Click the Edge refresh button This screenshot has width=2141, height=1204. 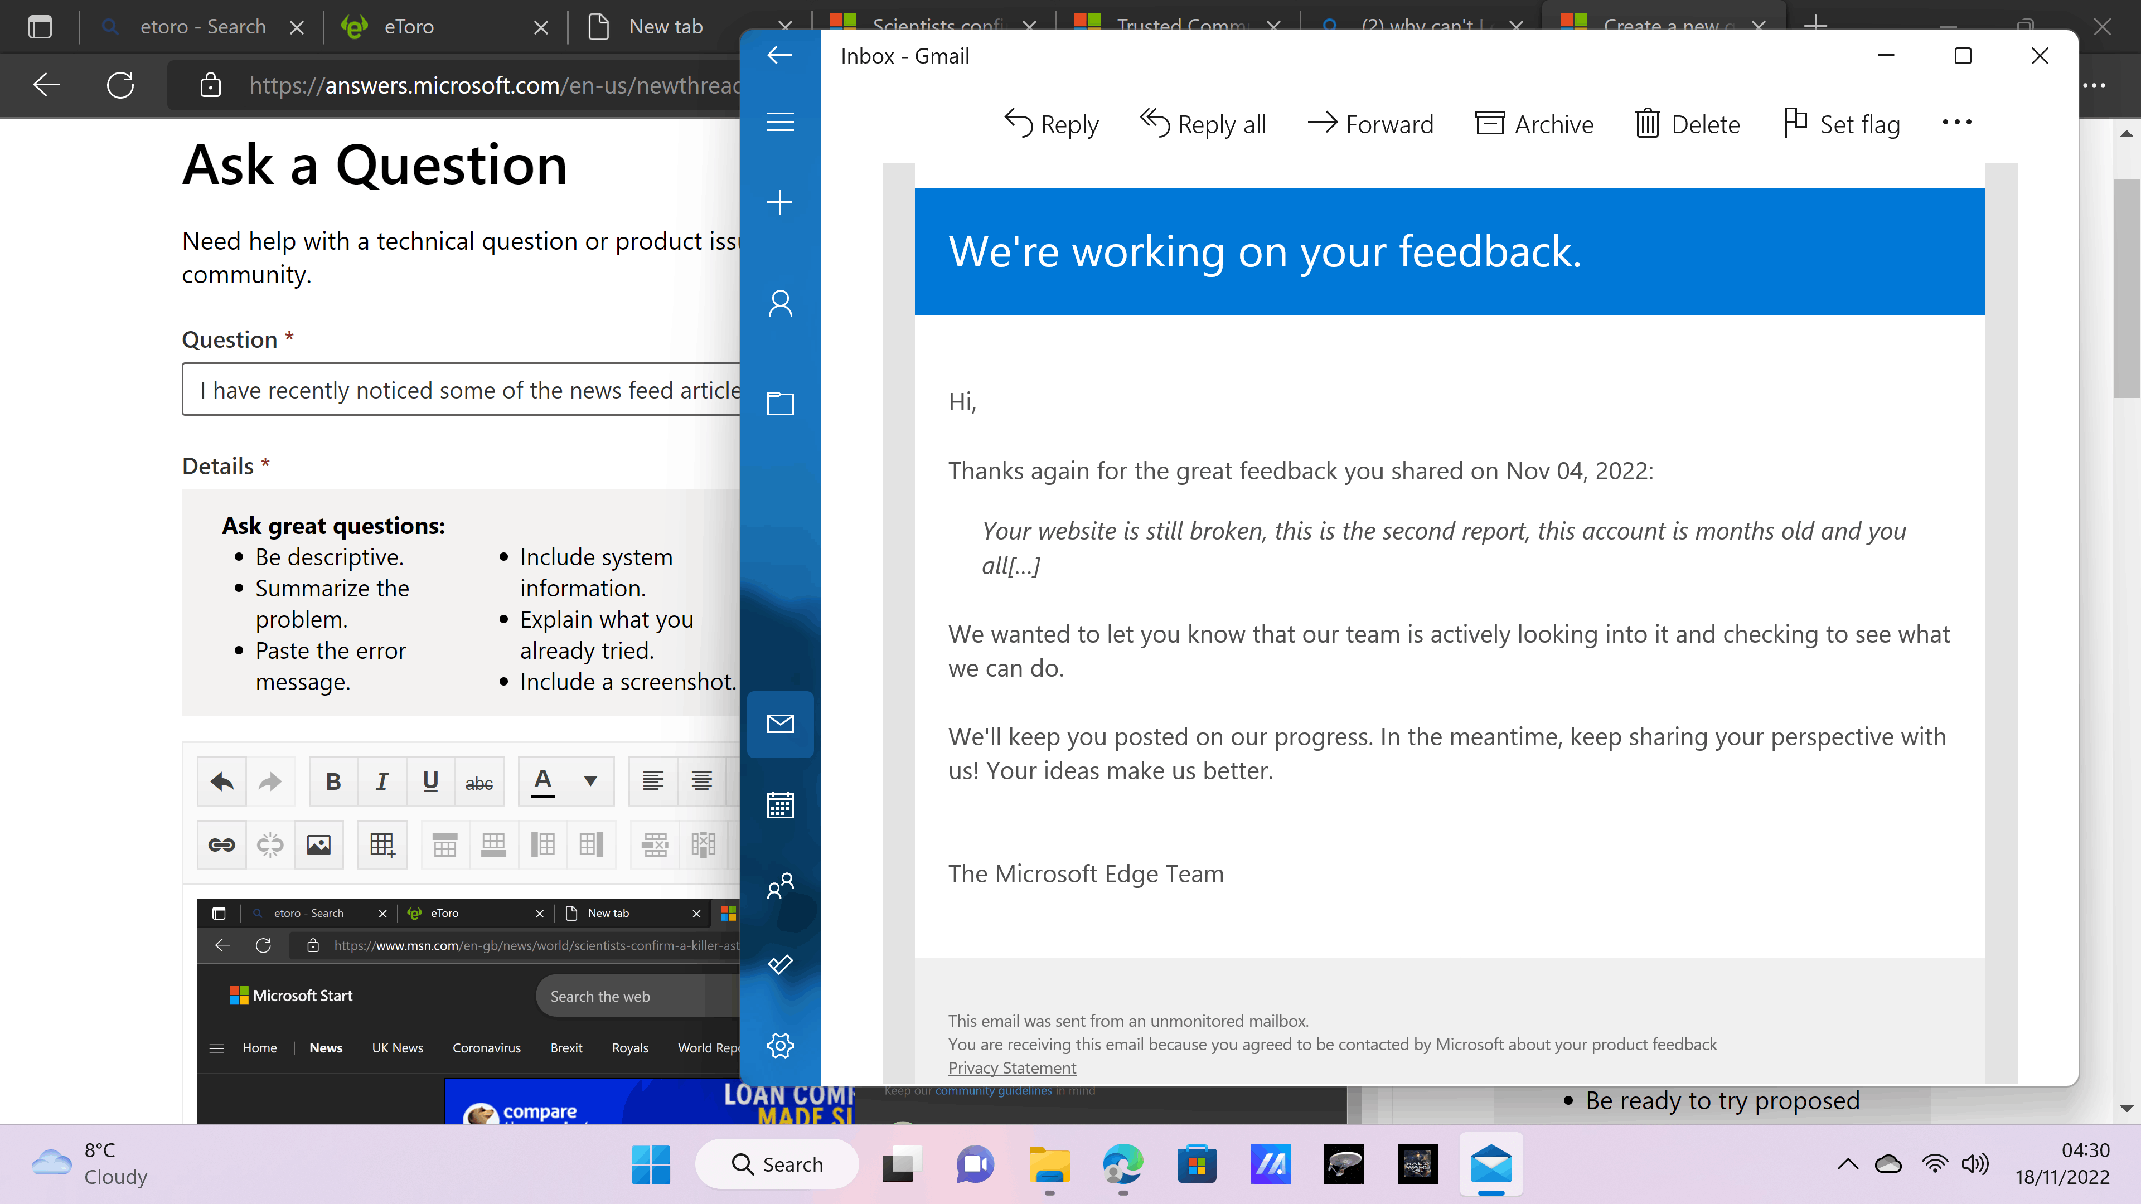click(x=120, y=85)
